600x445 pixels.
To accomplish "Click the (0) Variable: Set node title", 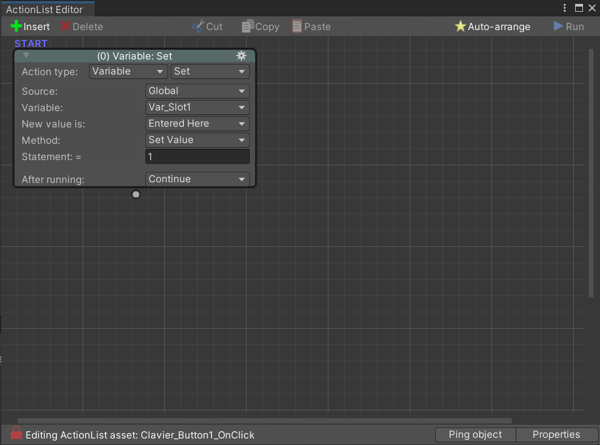I will click(135, 56).
